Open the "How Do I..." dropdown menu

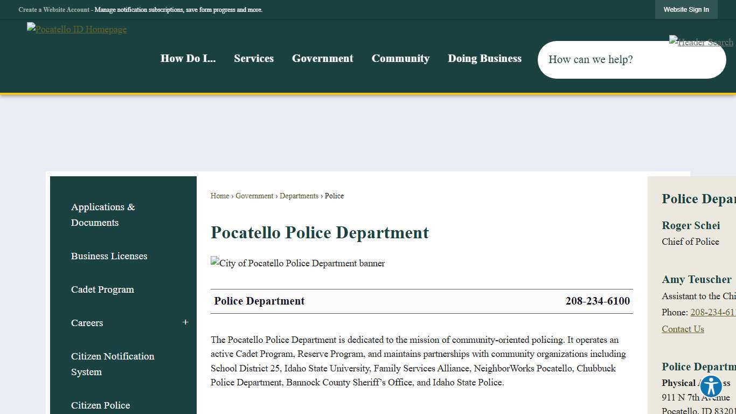point(188,58)
